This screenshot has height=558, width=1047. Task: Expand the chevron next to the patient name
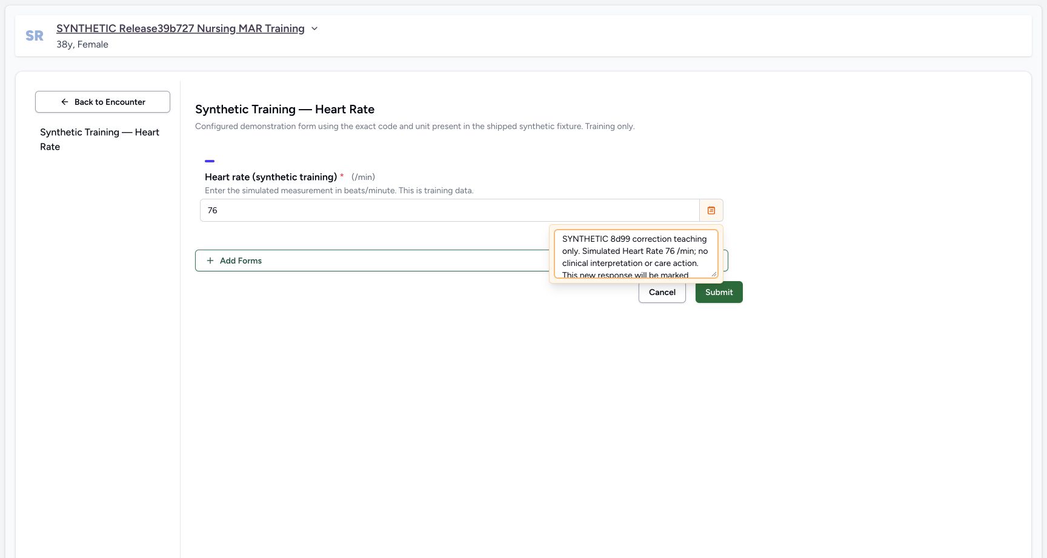tap(314, 28)
